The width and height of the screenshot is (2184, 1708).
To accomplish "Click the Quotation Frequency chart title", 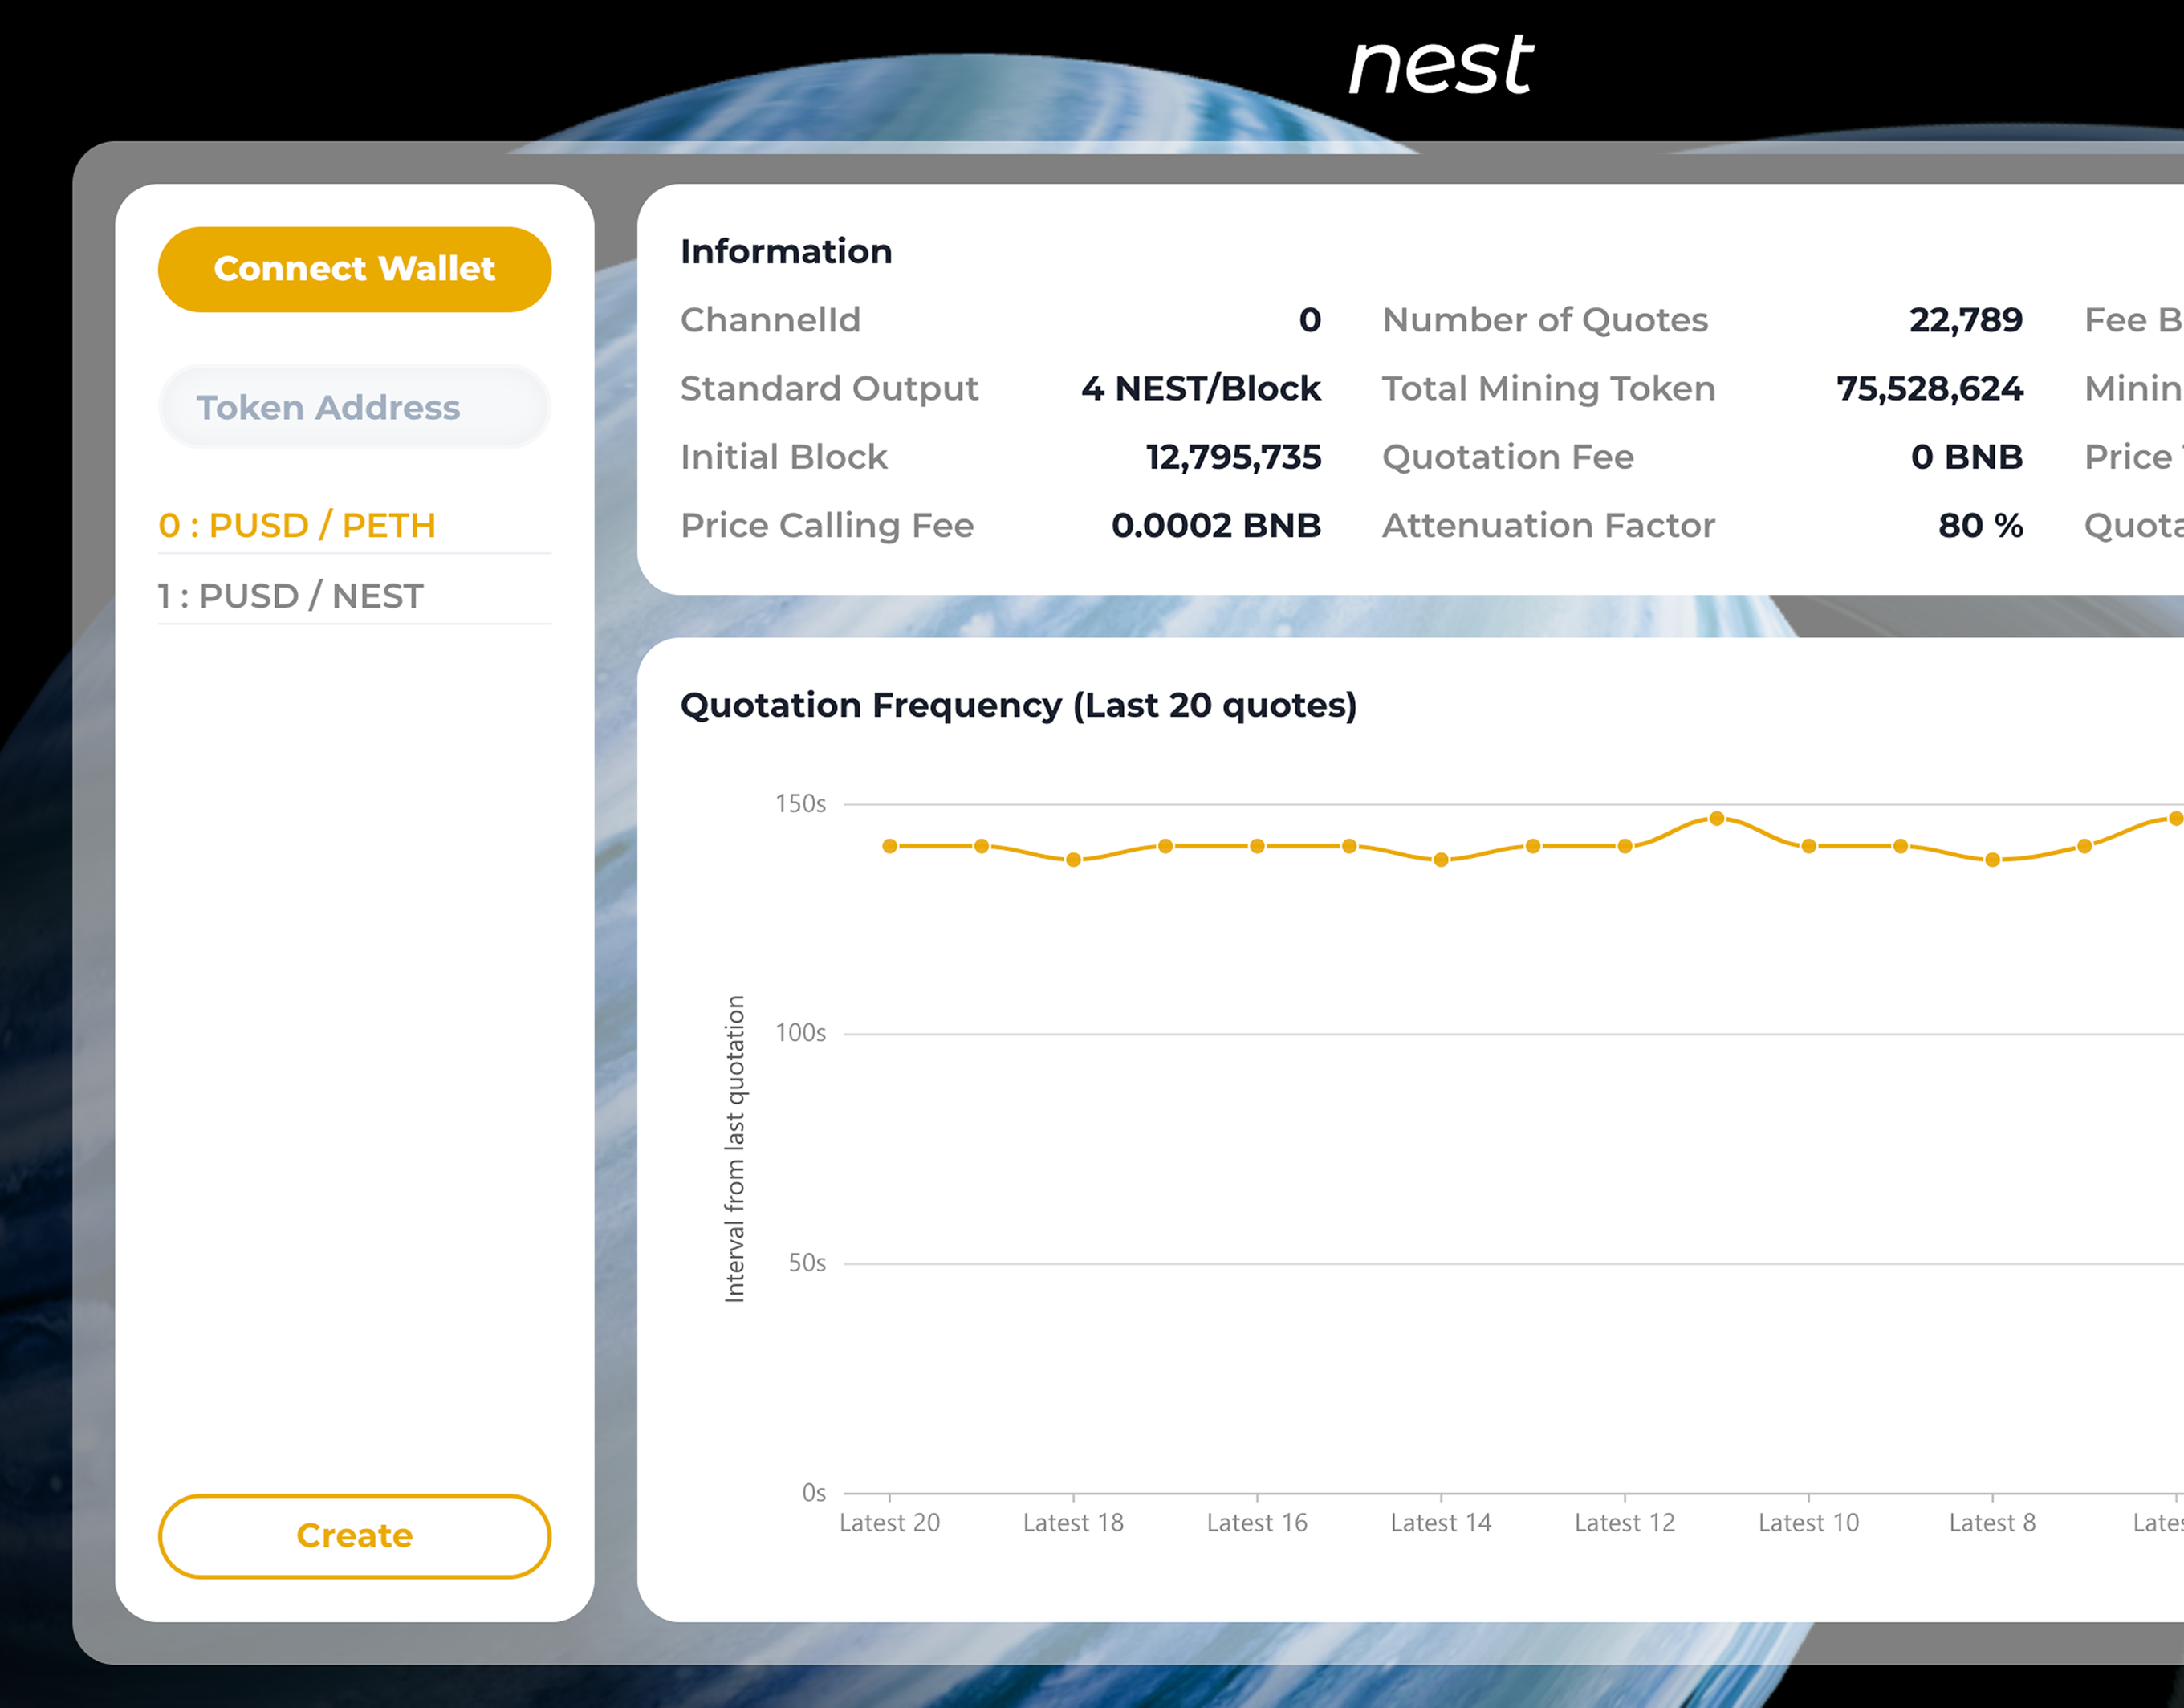I will pyautogui.click(x=1018, y=705).
